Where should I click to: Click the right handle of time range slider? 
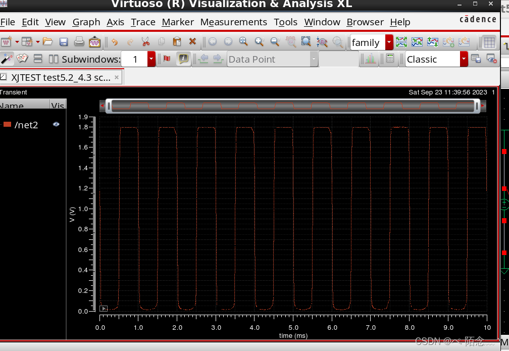[x=477, y=106]
